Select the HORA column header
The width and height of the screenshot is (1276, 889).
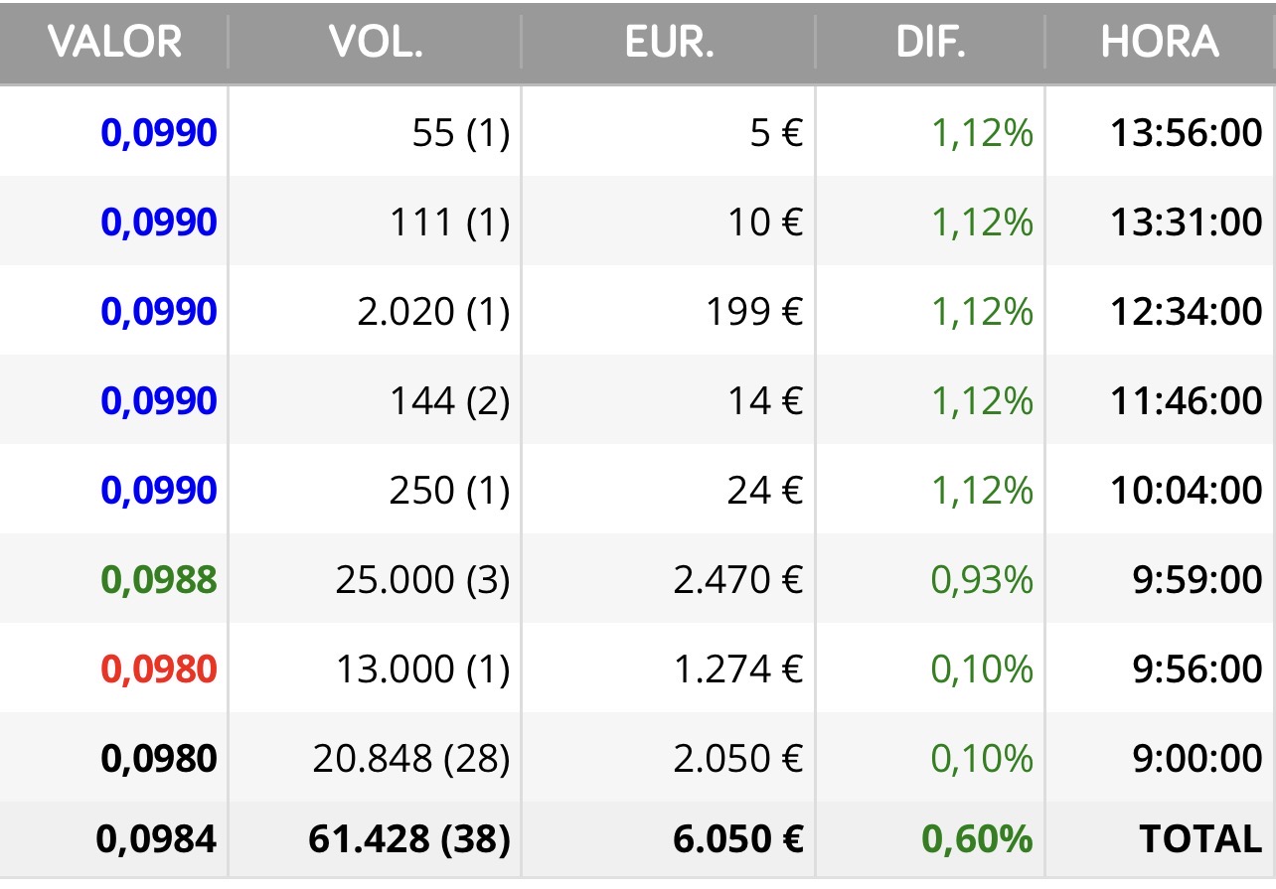tap(1160, 42)
